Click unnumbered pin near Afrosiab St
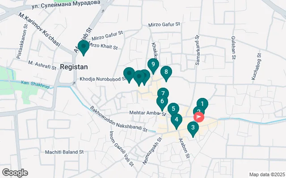The image size is (286, 178). pyautogui.click(x=83, y=46)
